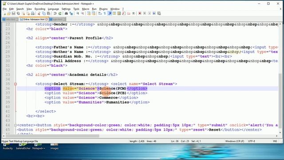
Task: Select line number 33 in the margin
Action: click(8, 75)
